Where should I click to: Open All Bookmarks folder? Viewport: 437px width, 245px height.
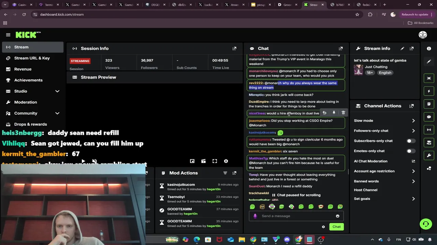point(421,23)
